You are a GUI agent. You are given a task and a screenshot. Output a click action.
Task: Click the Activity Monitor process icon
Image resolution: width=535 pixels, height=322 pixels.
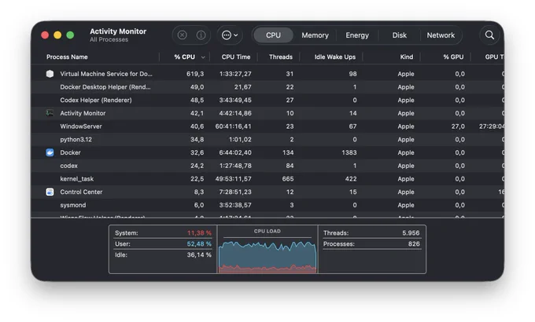pos(50,113)
